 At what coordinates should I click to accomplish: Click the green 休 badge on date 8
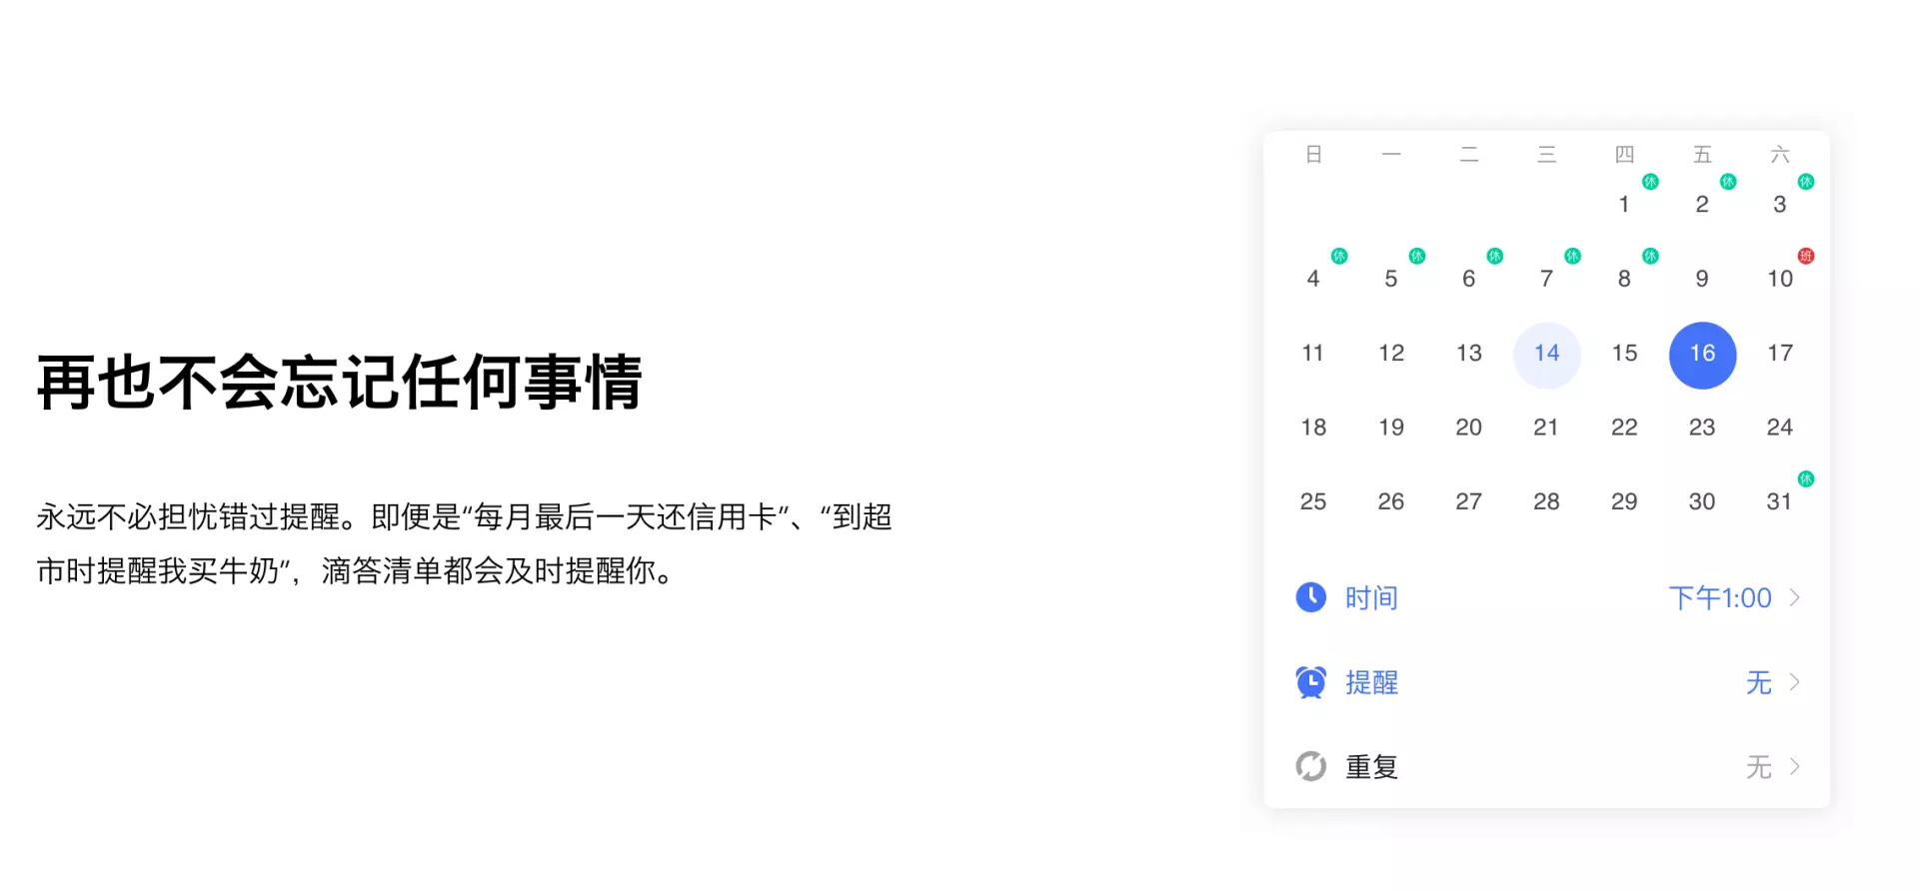[1650, 256]
